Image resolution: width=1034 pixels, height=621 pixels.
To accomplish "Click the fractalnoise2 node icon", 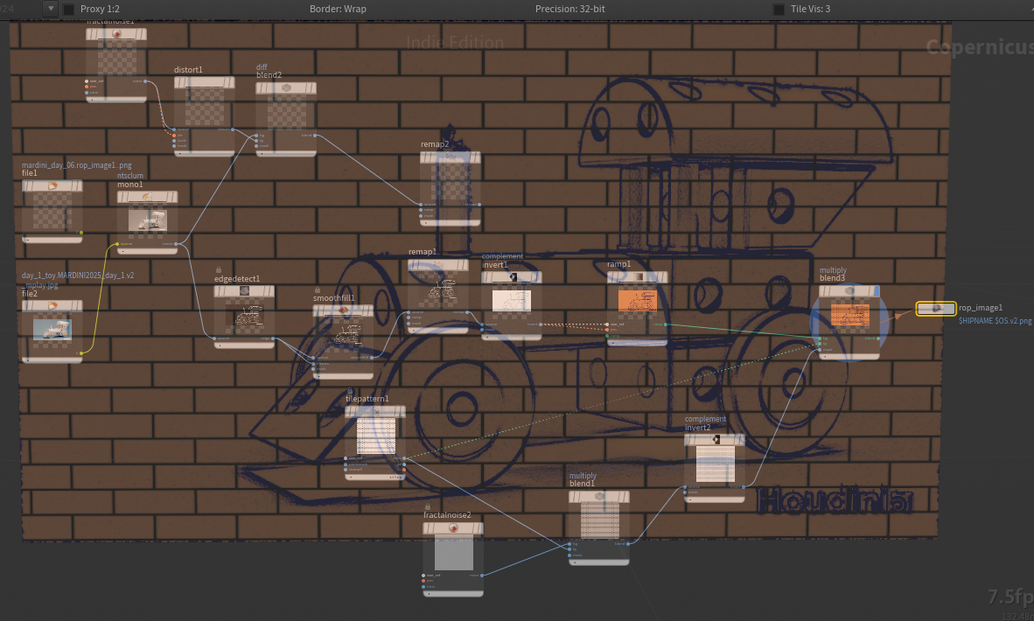I will point(453,528).
